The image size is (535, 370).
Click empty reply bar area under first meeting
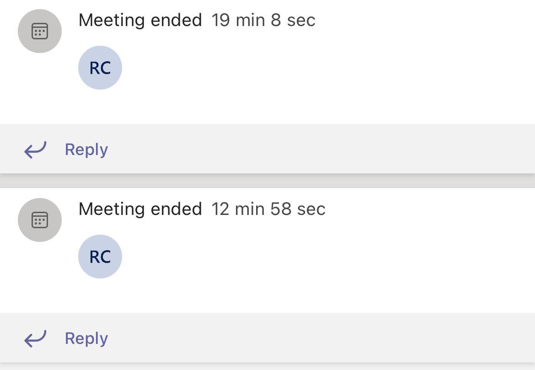[320, 150]
